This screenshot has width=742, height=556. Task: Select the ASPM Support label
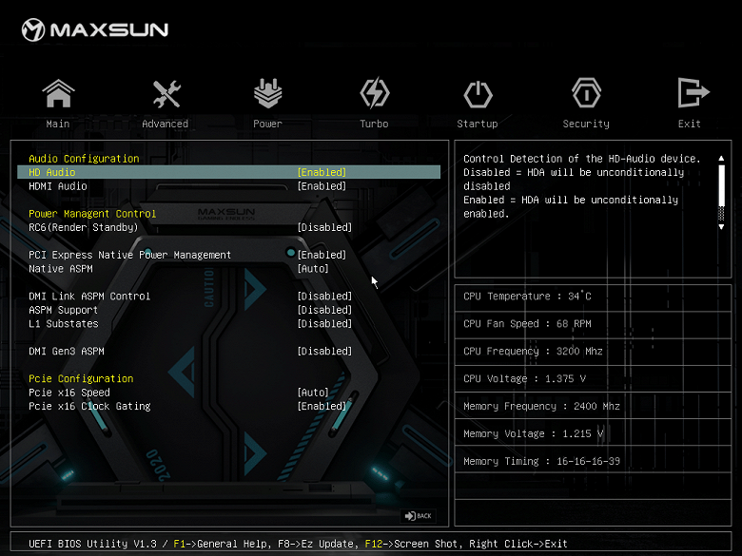click(63, 310)
